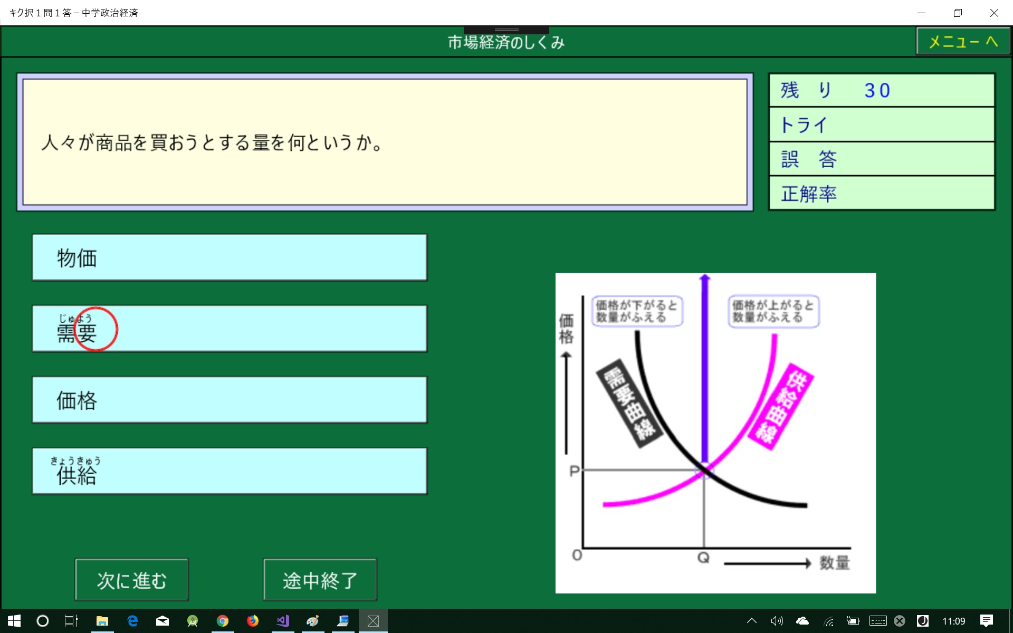This screenshot has width=1013, height=633.
Task: Open the volume control in tray
Action: click(x=777, y=621)
